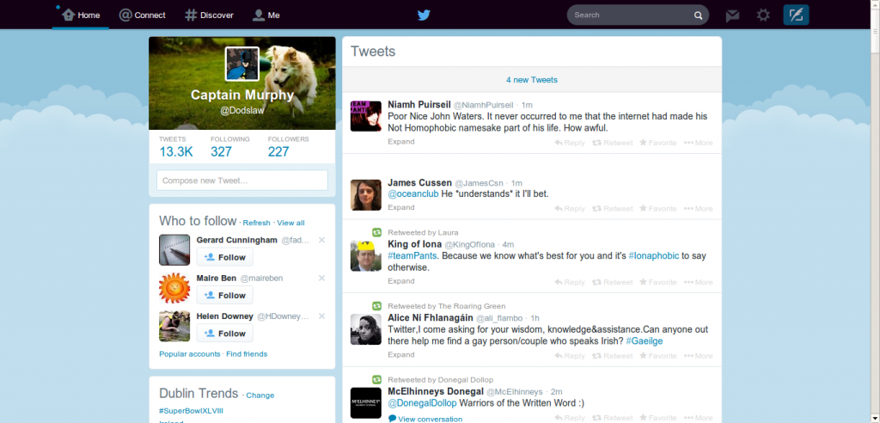Reply to Alice Ní Fhlanagáin's tweet
The image size is (880, 423).
pos(570,356)
